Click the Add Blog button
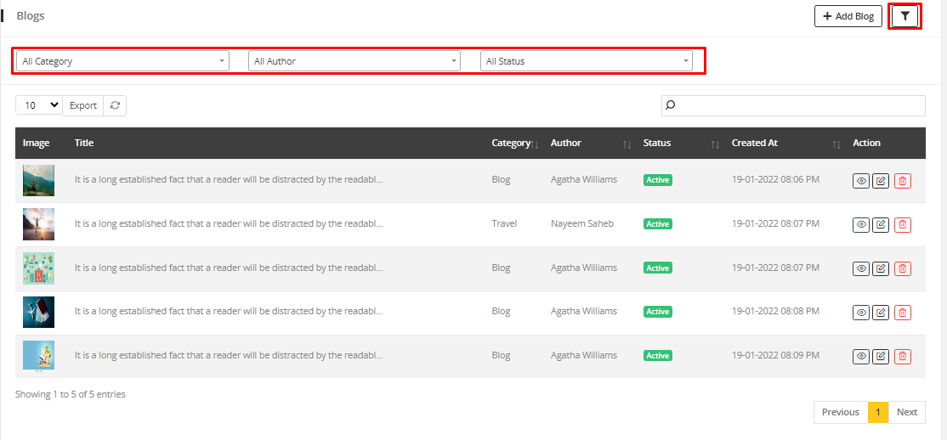This screenshot has width=947, height=440. (848, 16)
